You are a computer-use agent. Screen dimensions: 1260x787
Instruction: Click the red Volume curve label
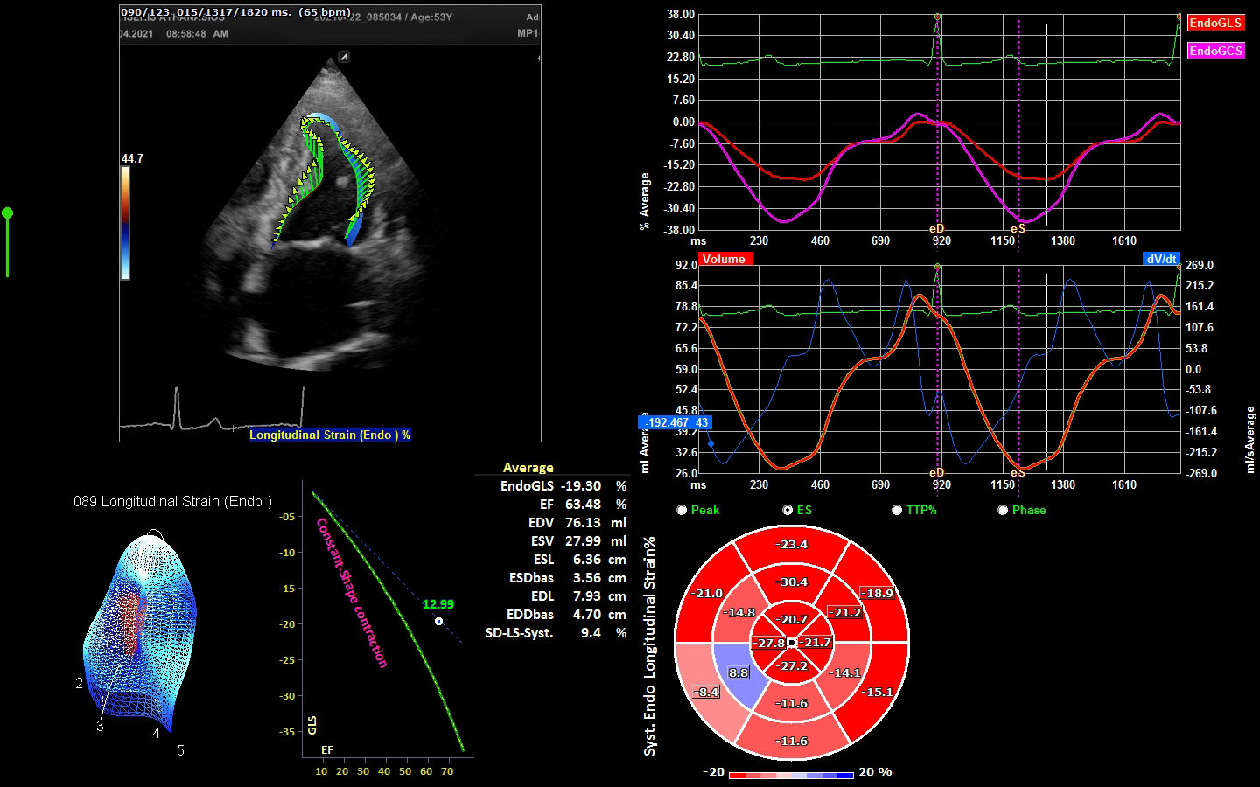click(724, 259)
